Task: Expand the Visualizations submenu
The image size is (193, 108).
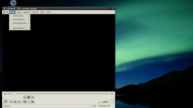Action: [x=20, y=28]
